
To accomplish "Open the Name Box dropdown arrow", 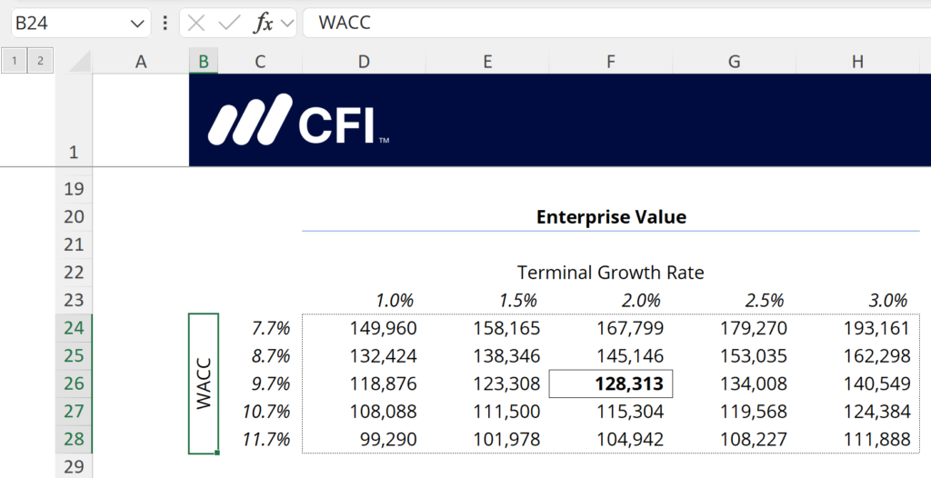I will click(x=137, y=24).
